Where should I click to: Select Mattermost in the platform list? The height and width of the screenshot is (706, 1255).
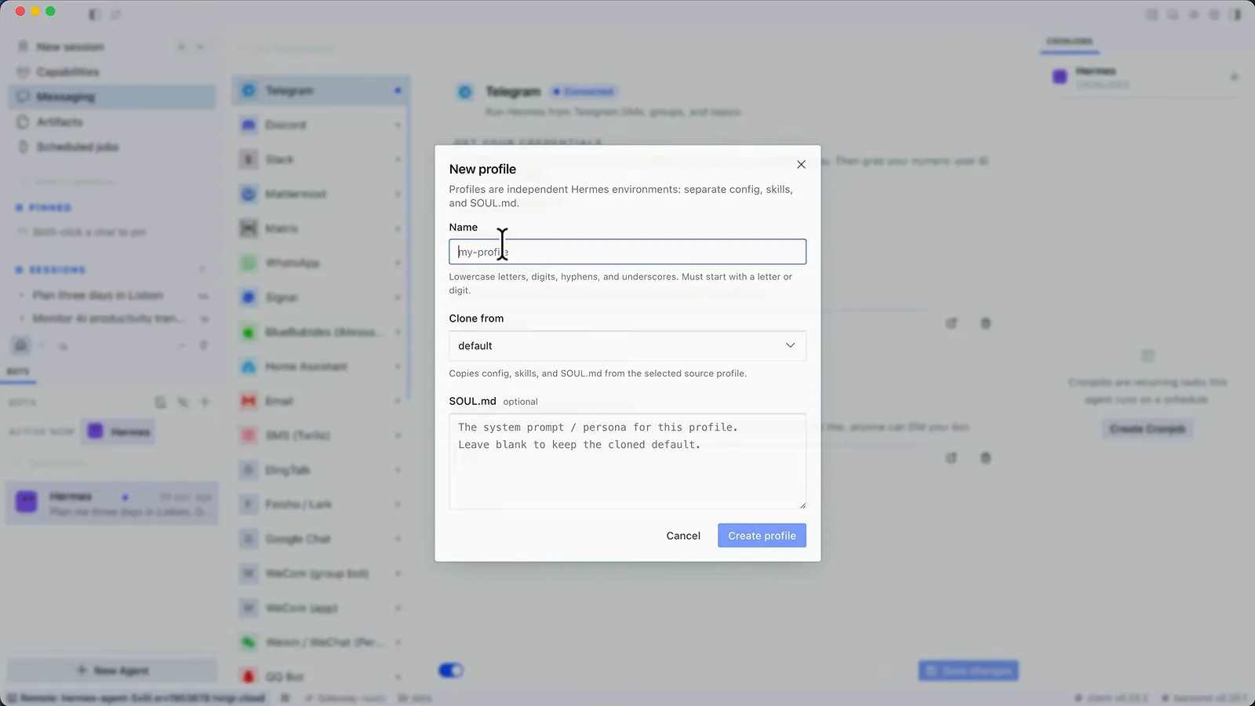(321, 194)
